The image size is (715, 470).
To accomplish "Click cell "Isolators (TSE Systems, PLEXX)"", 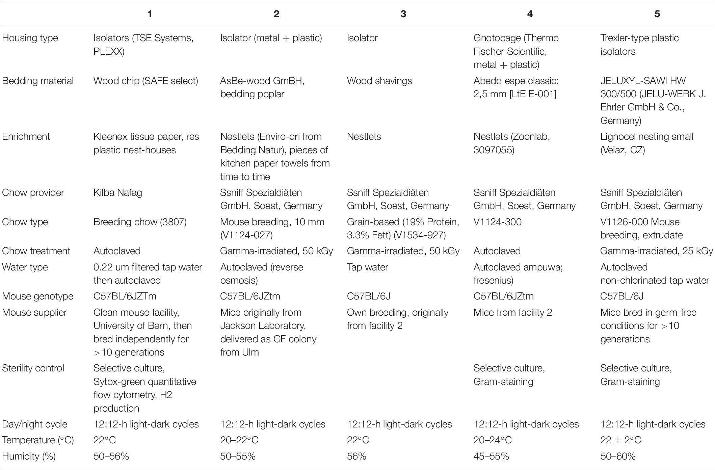I will 143,45.
